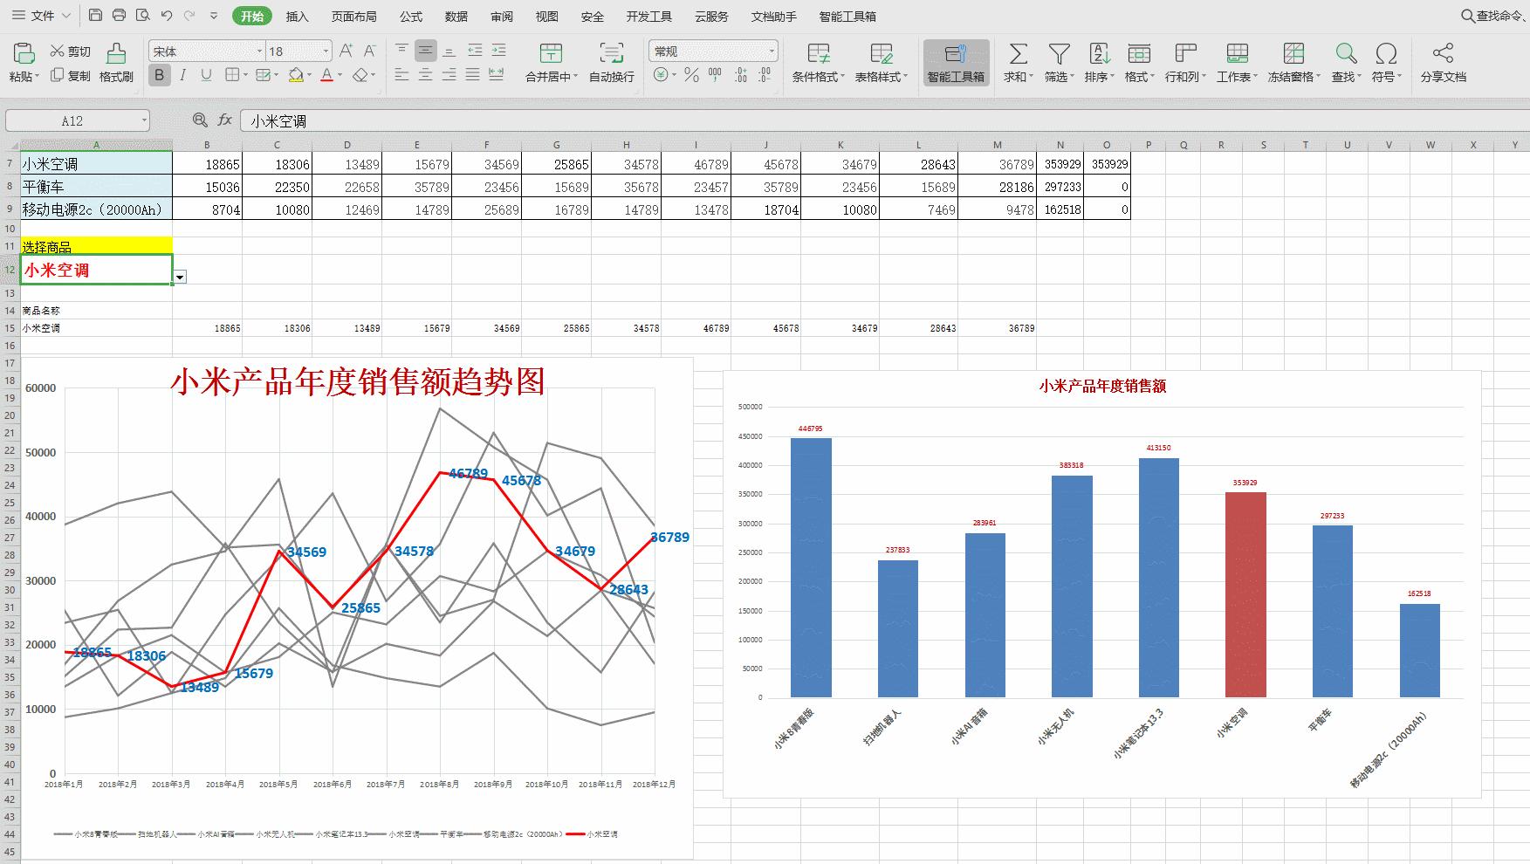Image resolution: width=1530 pixels, height=864 pixels.
Task: Apply justified alignment
Action: point(472,75)
